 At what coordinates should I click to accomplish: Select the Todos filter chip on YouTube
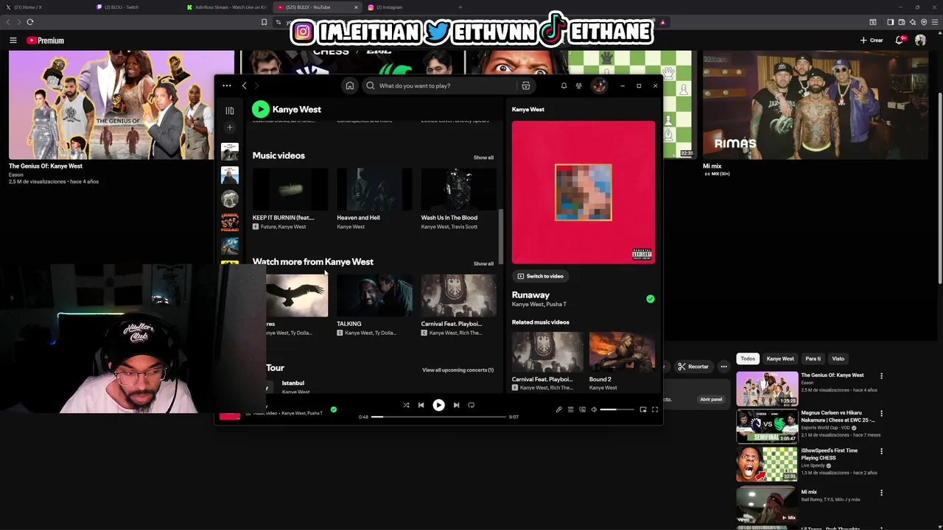click(x=748, y=358)
